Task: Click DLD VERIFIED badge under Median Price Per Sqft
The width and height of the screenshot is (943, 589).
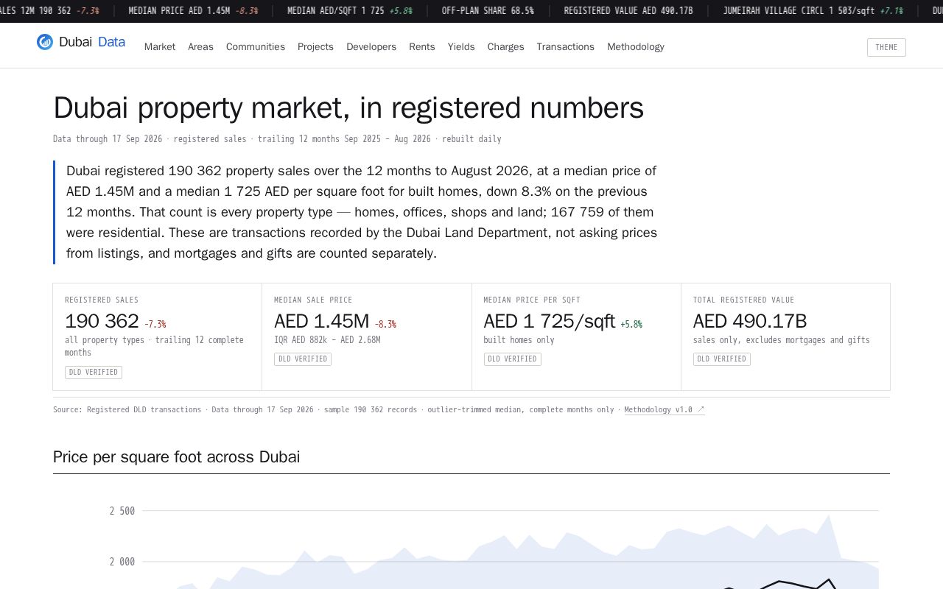Action: click(513, 359)
